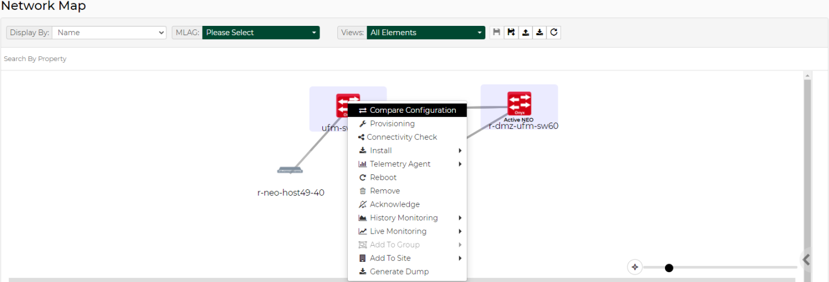
Task: Click the Save As view icon
Action: tap(511, 33)
